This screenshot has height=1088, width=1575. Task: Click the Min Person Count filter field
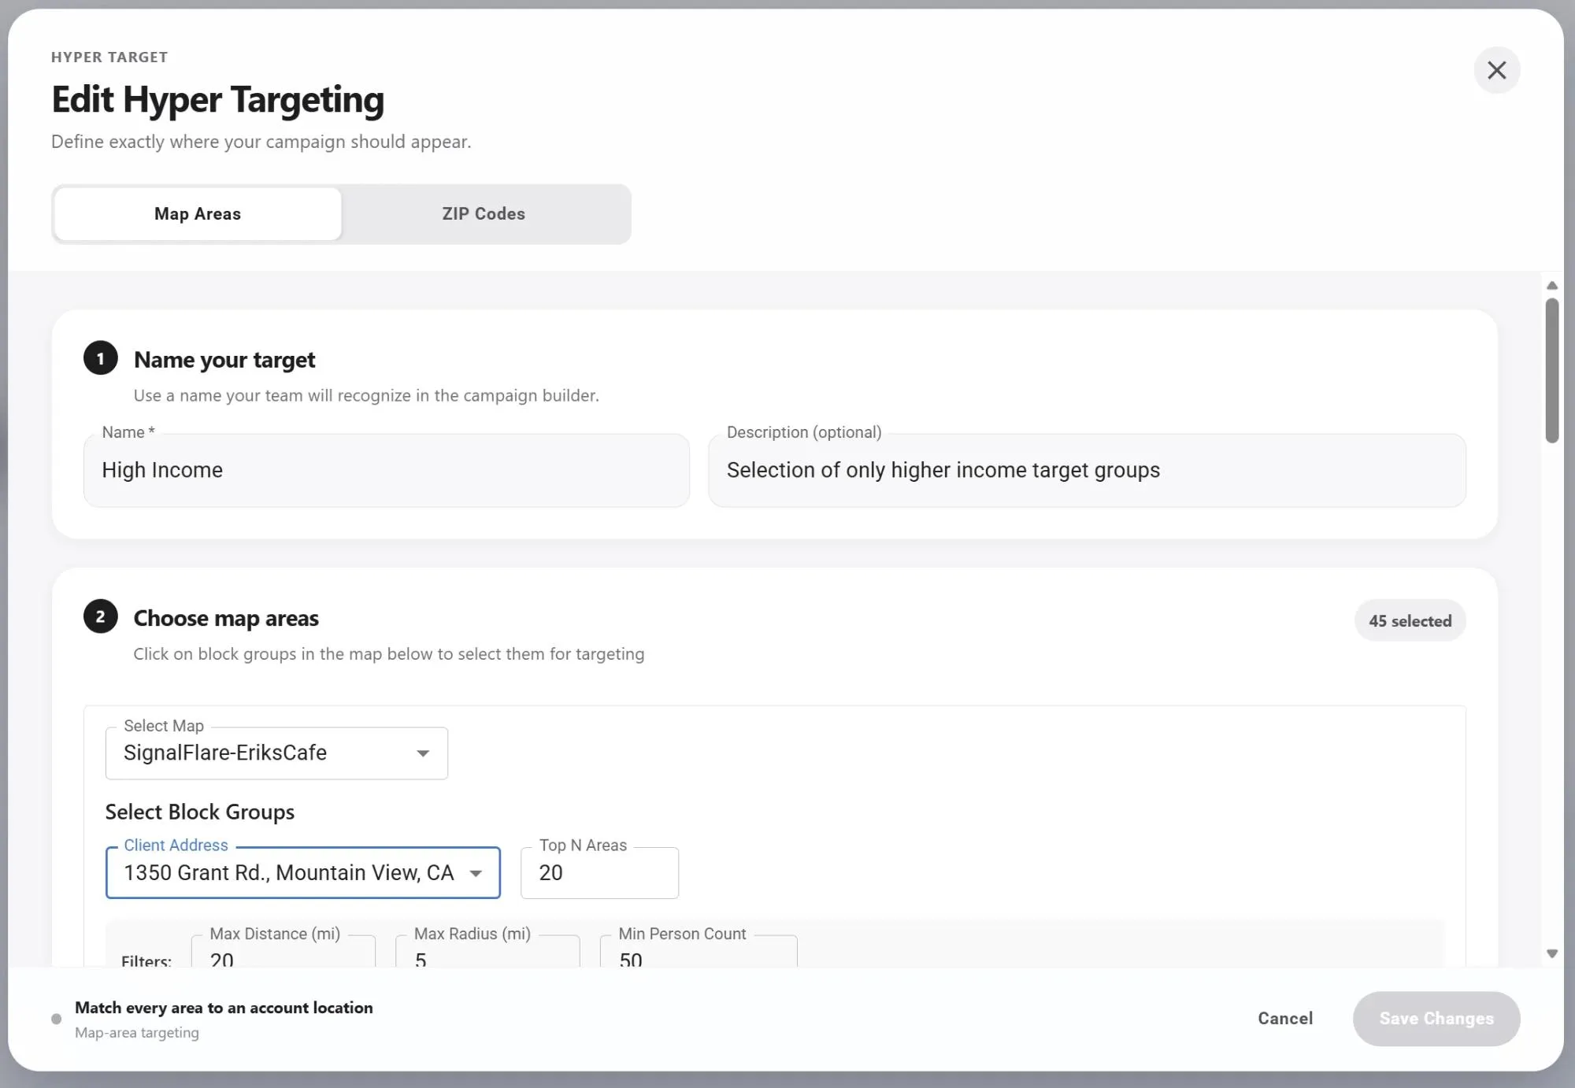(699, 953)
